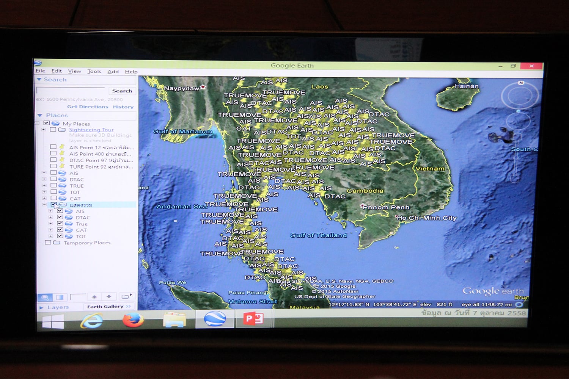Click the search places magnifier icon
Screen dimensions: 569x379
tap(45, 297)
